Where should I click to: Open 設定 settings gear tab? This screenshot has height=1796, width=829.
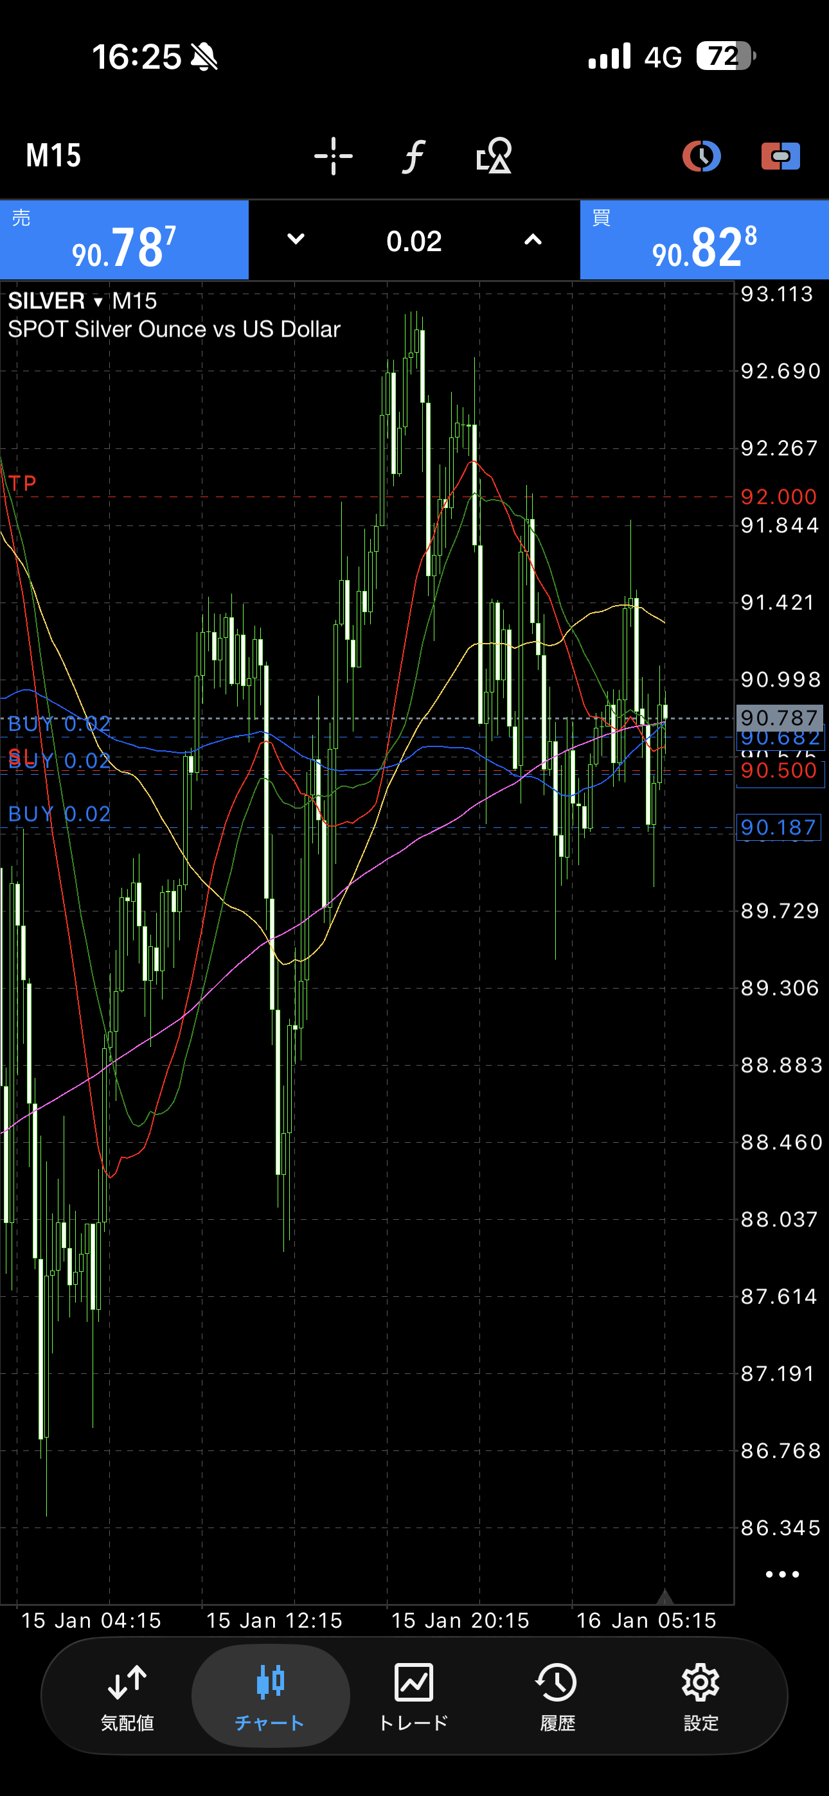[700, 1696]
